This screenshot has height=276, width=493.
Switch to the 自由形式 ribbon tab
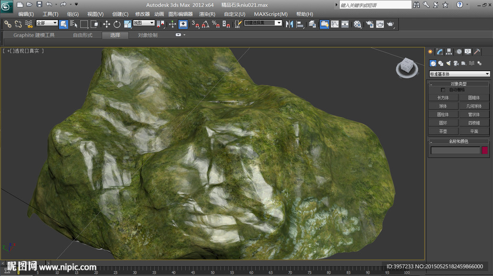pyautogui.click(x=83, y=35)
